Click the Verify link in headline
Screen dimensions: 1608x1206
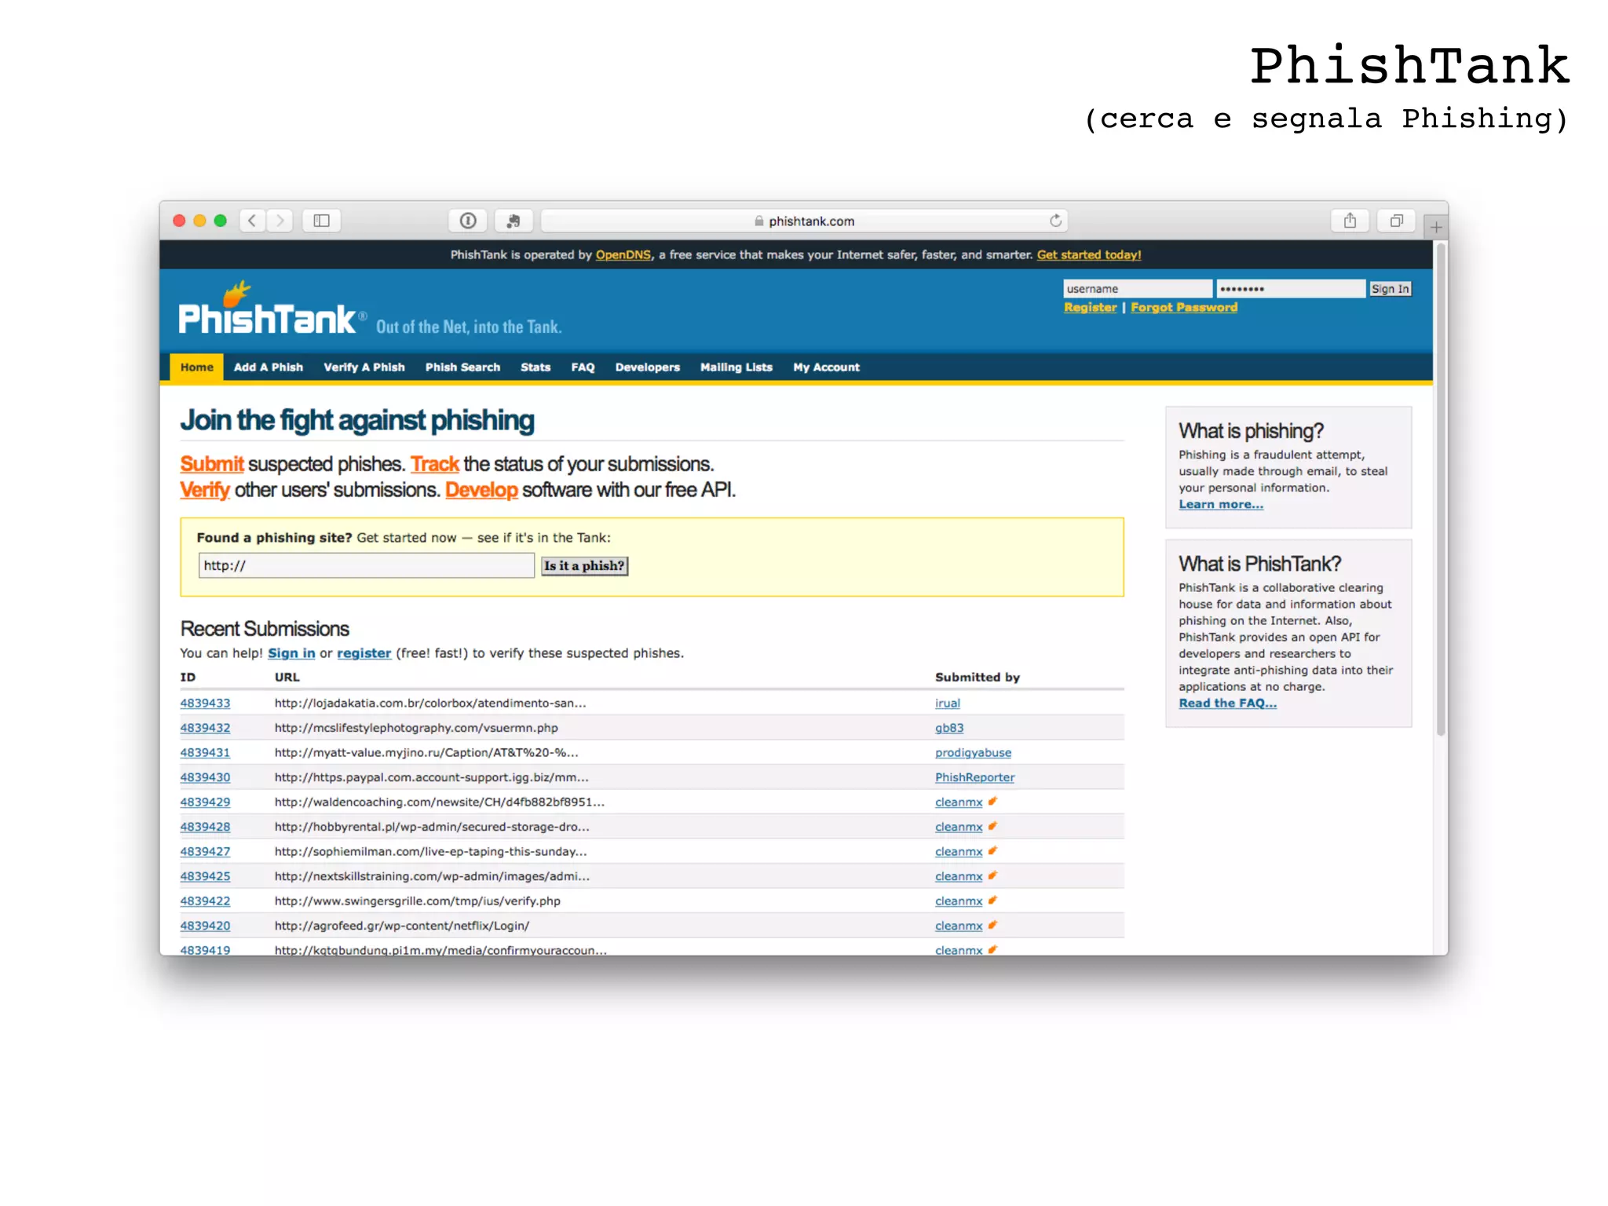click(x=205, y=490)
